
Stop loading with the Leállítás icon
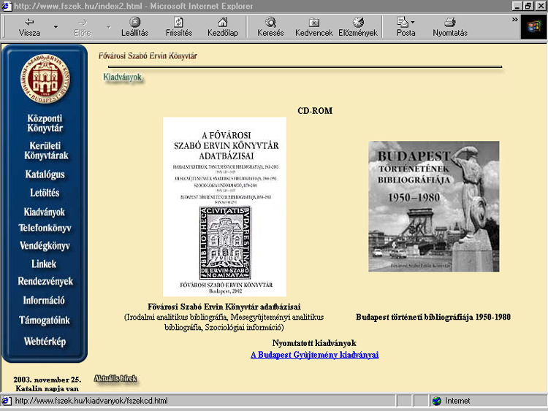pyautogui.click(x=135, y=23)
